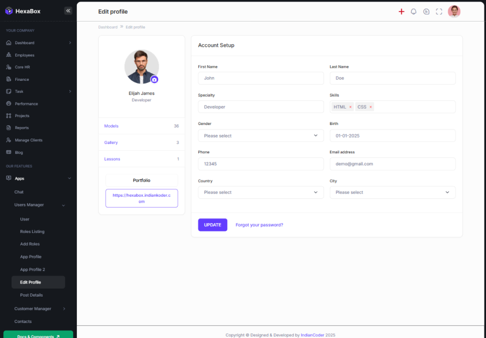The width and height of the screenshot is (486, 338).
Task: Click Forgot your password link
Action: point(259,225)
